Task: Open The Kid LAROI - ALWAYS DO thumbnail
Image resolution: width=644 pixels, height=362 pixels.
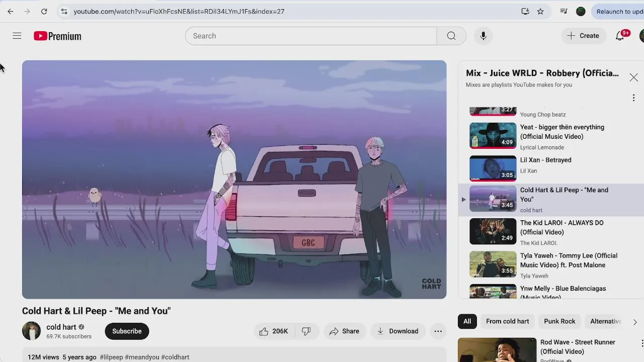Action: pyautogui.click(x=493, y=231)
